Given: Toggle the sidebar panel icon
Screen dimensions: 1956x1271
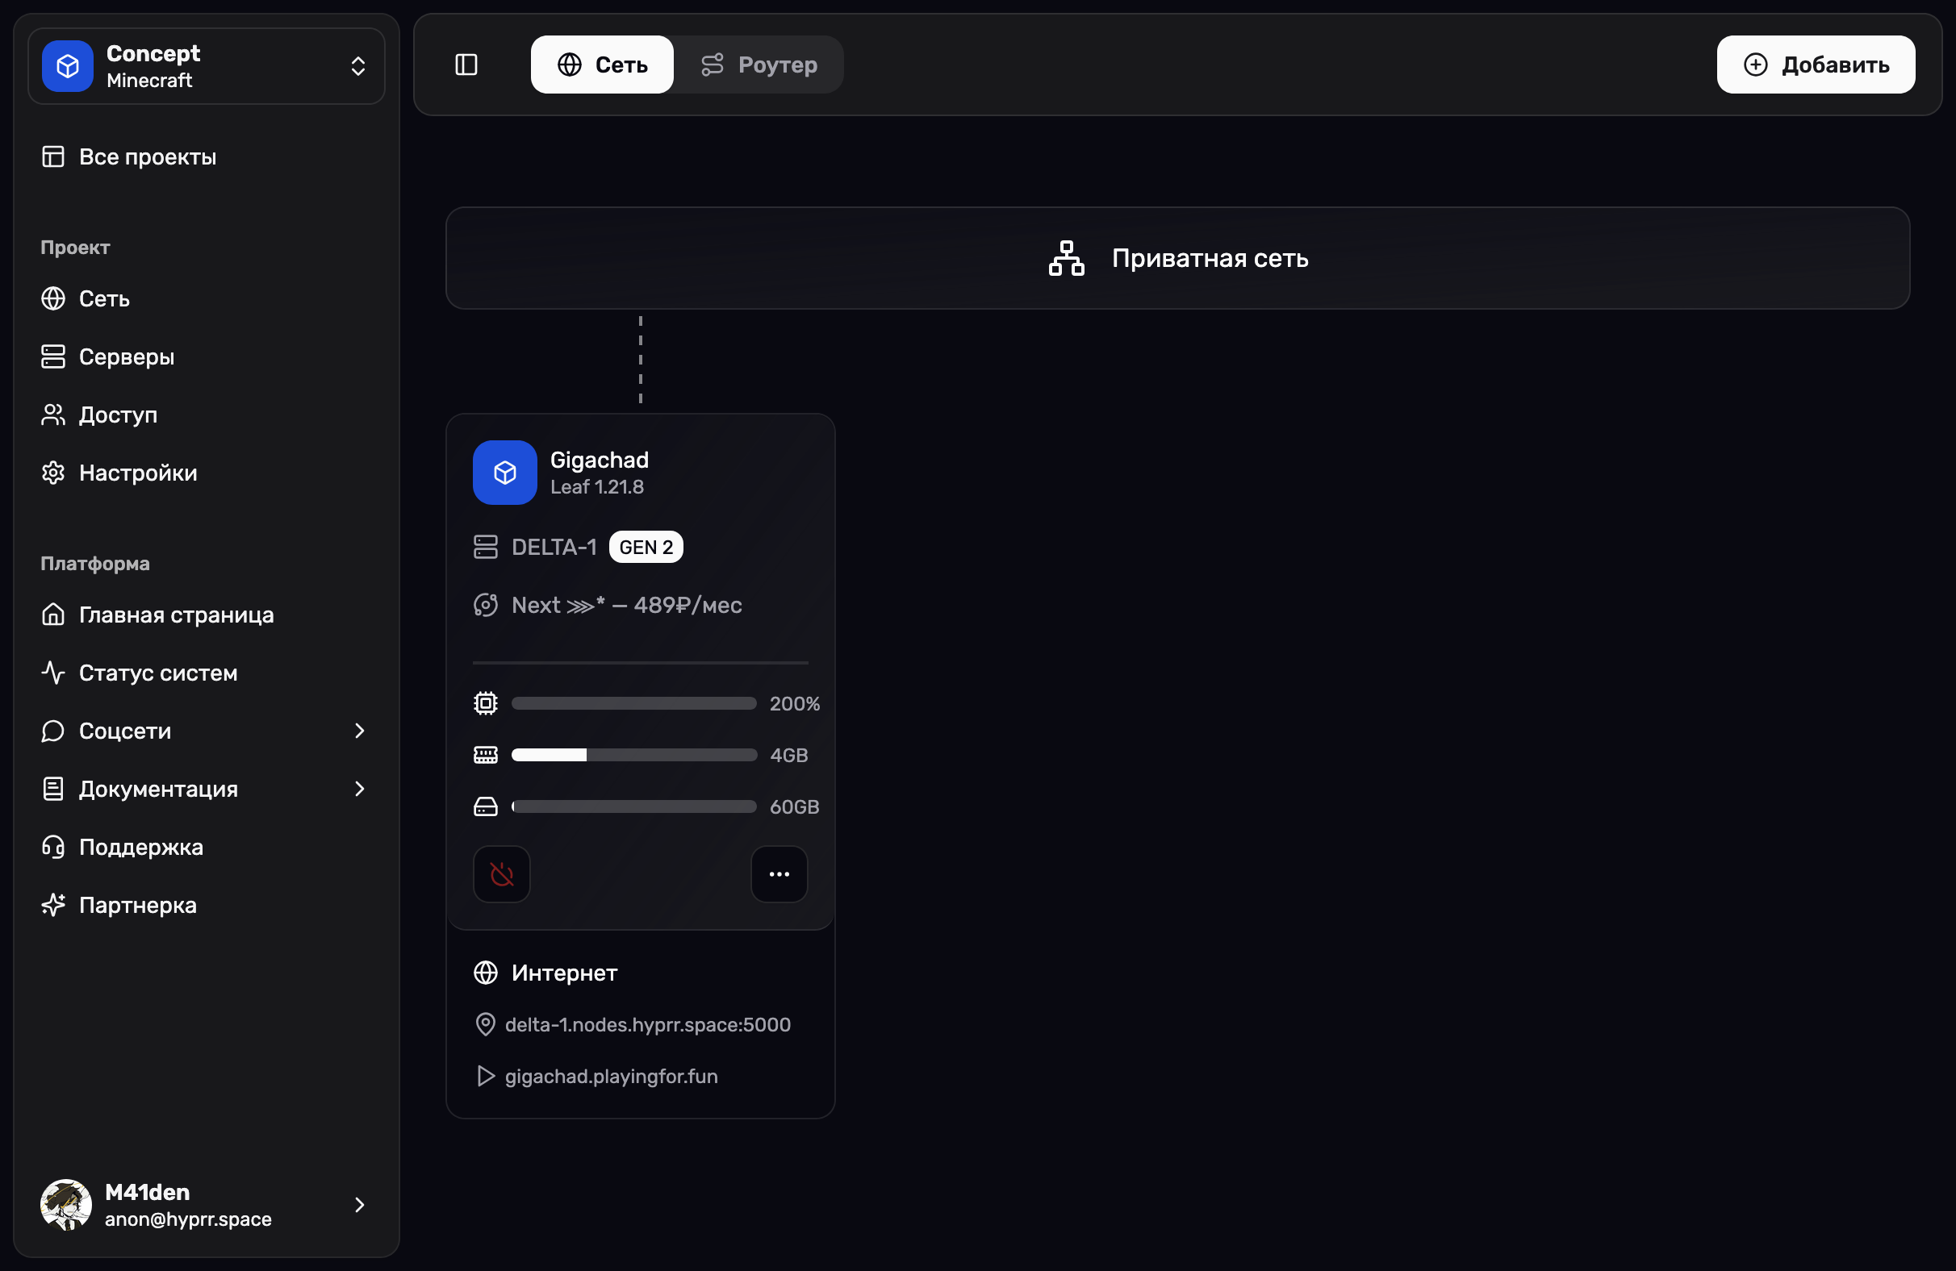Looking at the screenshot, I should coord(466,65).
